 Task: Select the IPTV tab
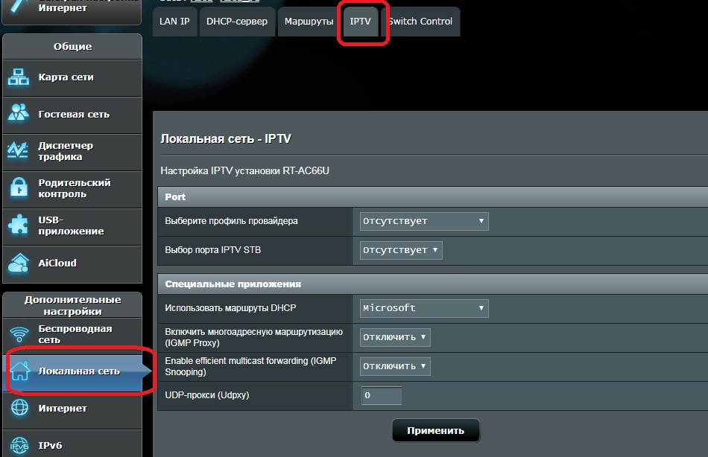[360, 21]
